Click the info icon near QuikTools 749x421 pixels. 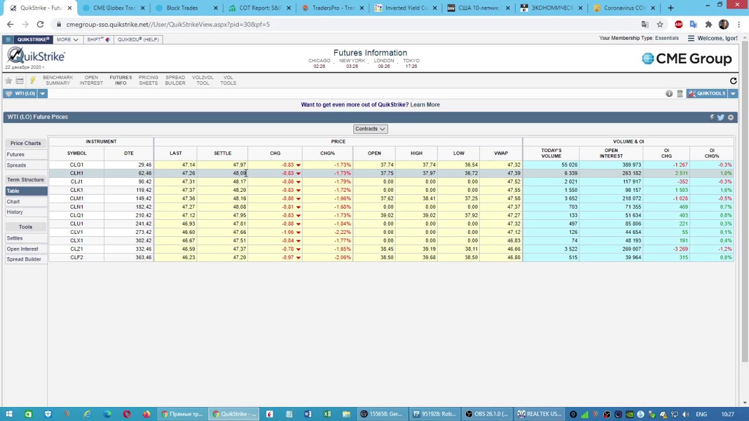pyautogui.click(x=669, y=94)
